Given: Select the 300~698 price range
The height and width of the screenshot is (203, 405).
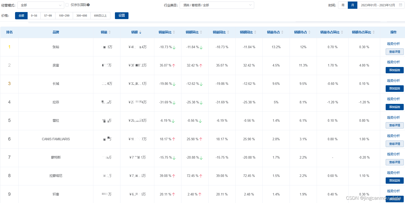Looking at the screenshot, I should point(82,16).
